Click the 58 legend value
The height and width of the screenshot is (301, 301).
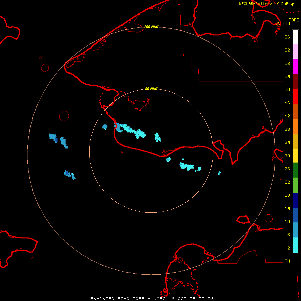(x=287, y=63)
